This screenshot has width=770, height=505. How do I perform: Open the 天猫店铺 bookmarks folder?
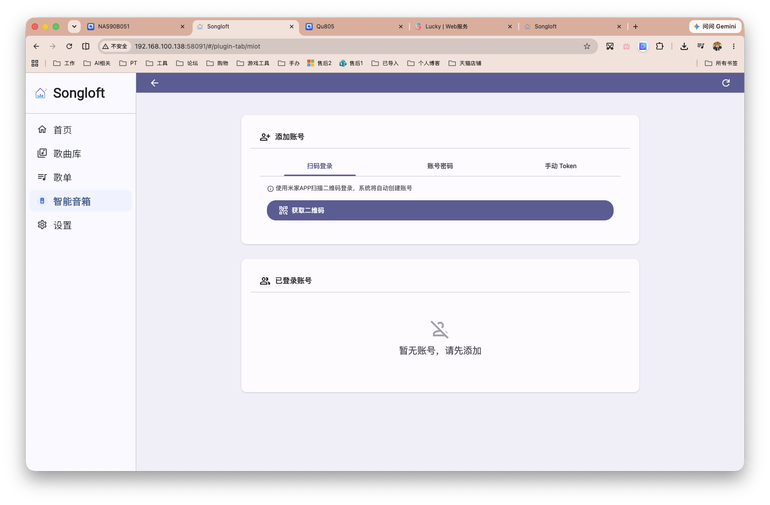point(465,63)
